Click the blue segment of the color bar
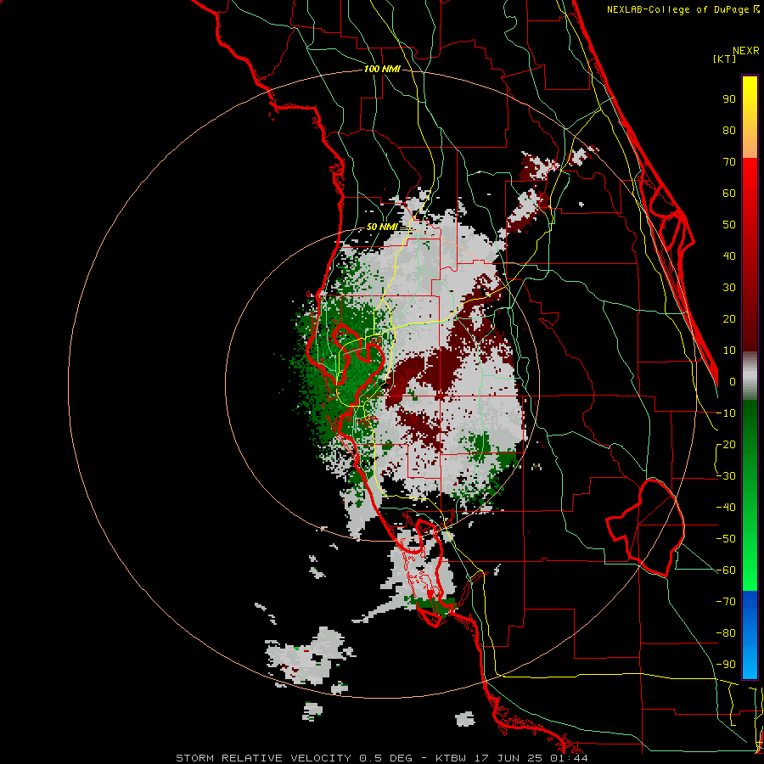This screenshot has height=764, width=764. (750, 635)
